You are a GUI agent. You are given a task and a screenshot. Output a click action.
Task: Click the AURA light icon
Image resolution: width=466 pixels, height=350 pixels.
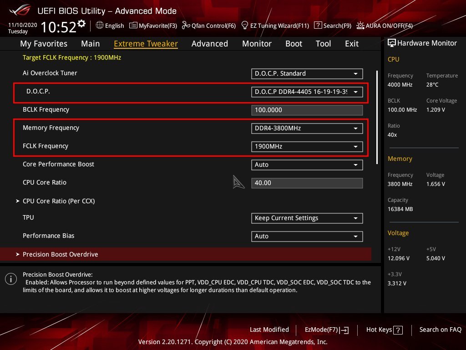tap(360, 26)
